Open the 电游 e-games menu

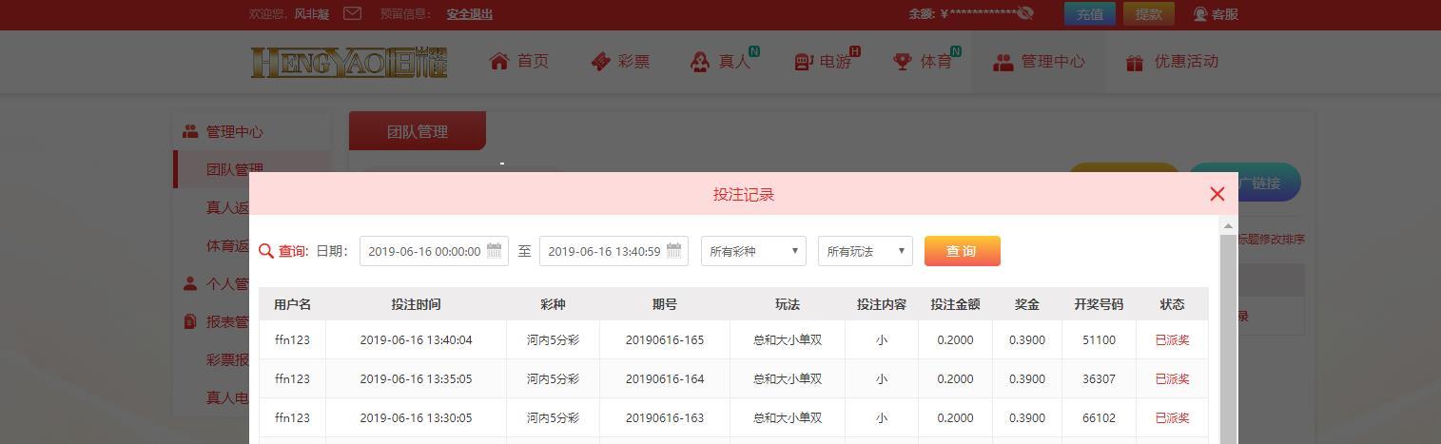click(x=835, y=61)
